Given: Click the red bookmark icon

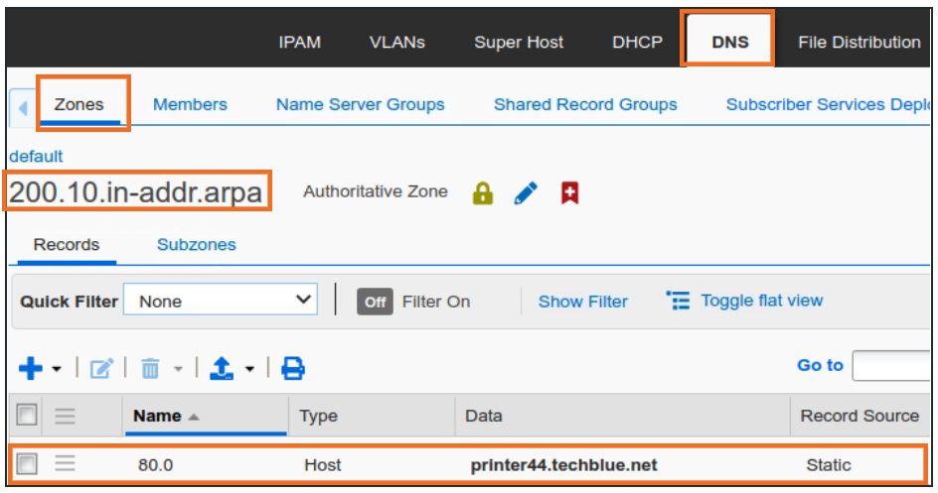Looking at the screenshot, I should click(569, 193).
